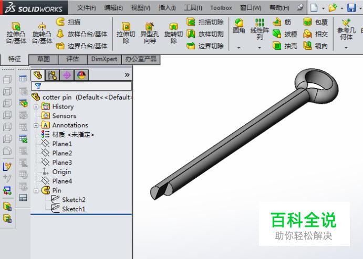Open the 工具(T) menu
Image resolution: width=363 pixels, height=259 pixels.
pyautogui.click(x=193, y=8)
